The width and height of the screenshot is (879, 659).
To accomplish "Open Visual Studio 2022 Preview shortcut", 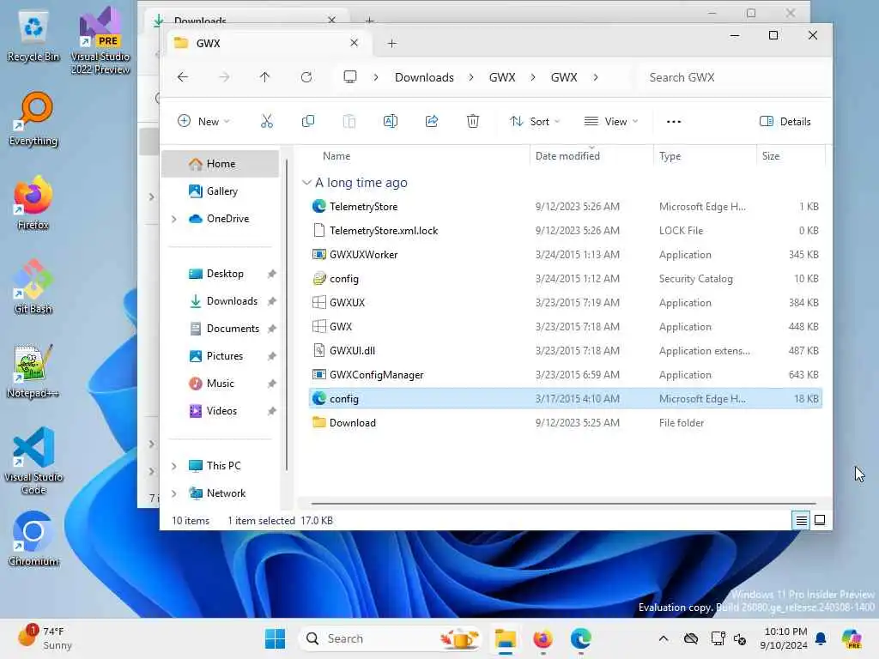I will [100, 40].
